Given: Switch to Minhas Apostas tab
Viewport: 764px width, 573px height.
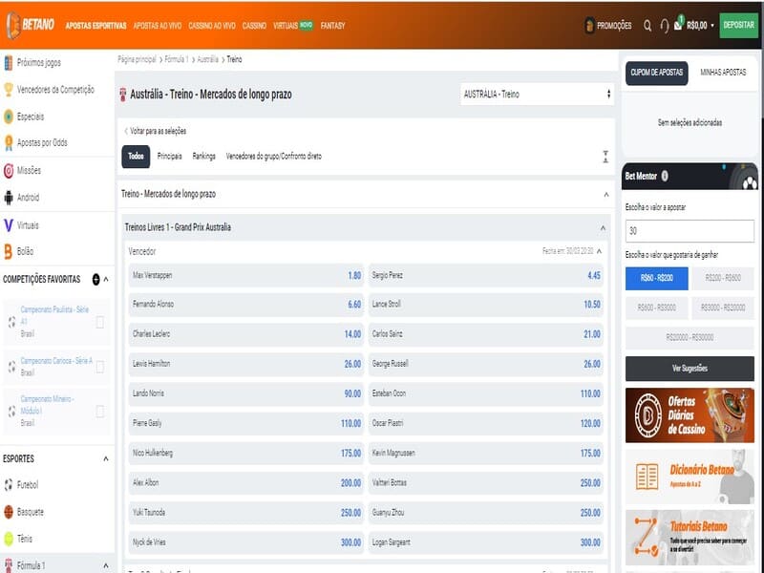Looking at the screenshot, I should (x=723, y=73).
